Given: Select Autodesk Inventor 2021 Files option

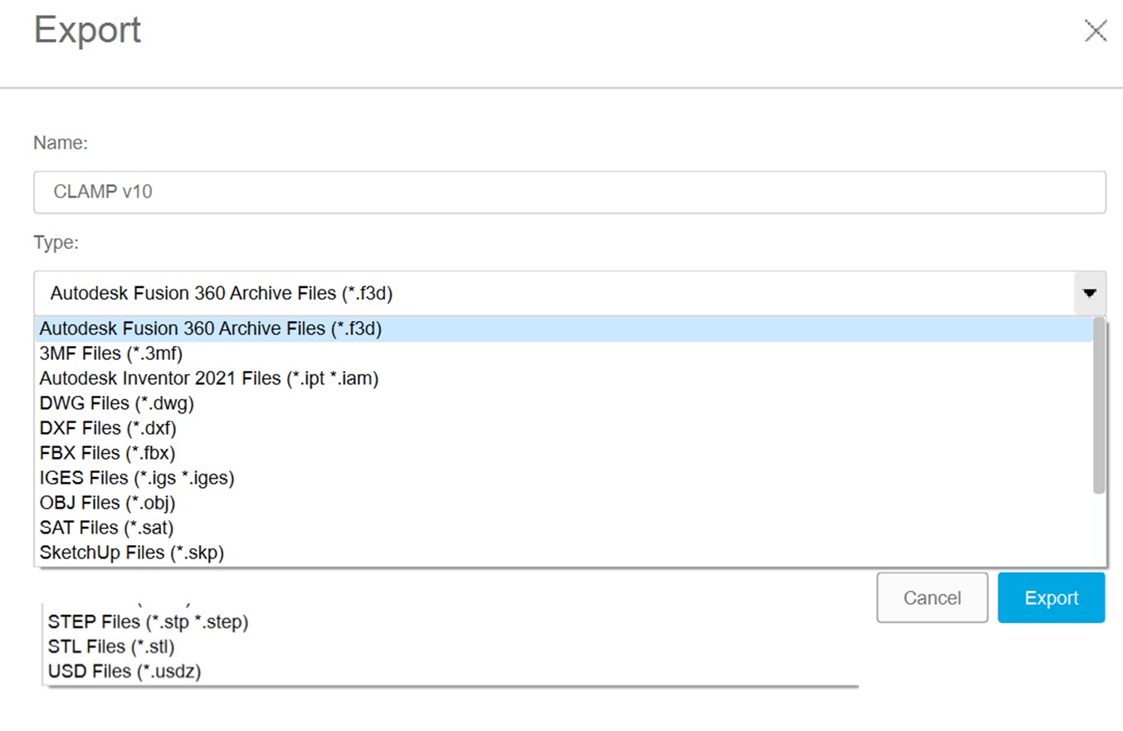Looking at the screenshot, I should pos(564,379).
